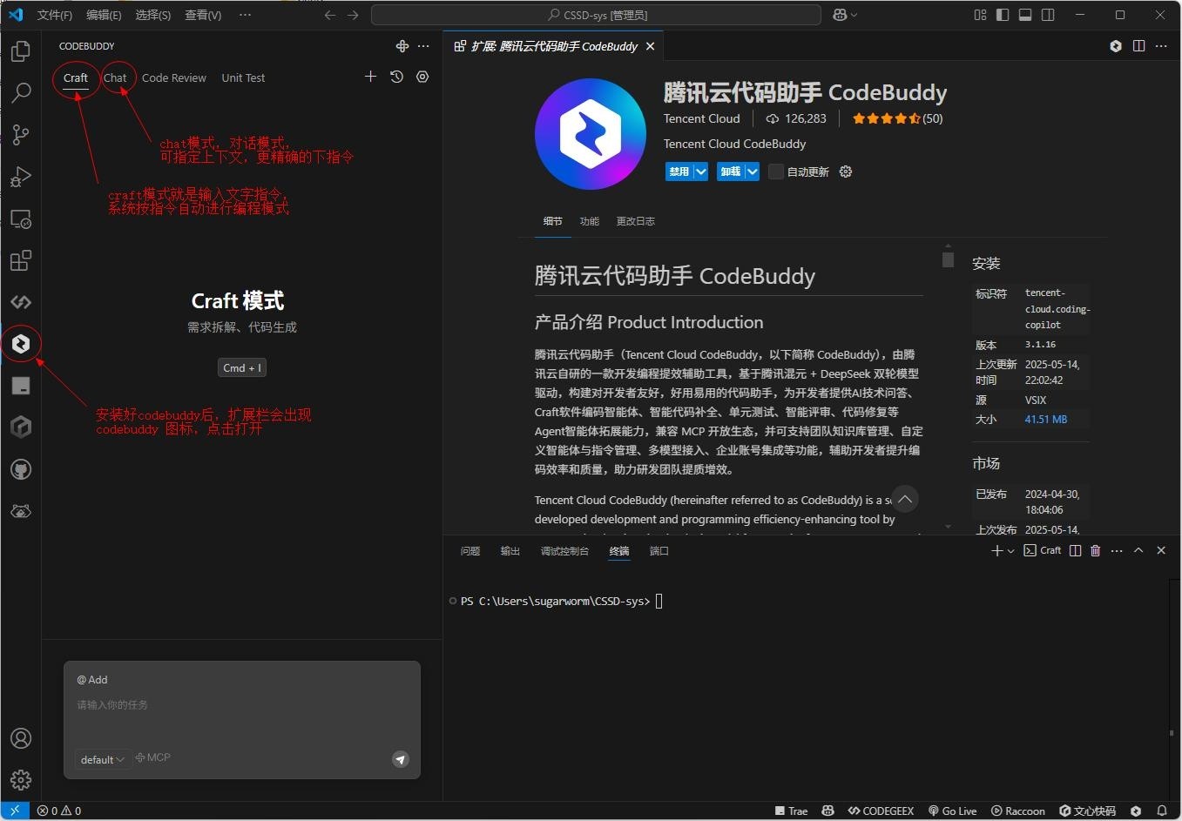Open the 选择(S) menu
The height and width of the screenshot is (821, 1182).
(152, 15)
